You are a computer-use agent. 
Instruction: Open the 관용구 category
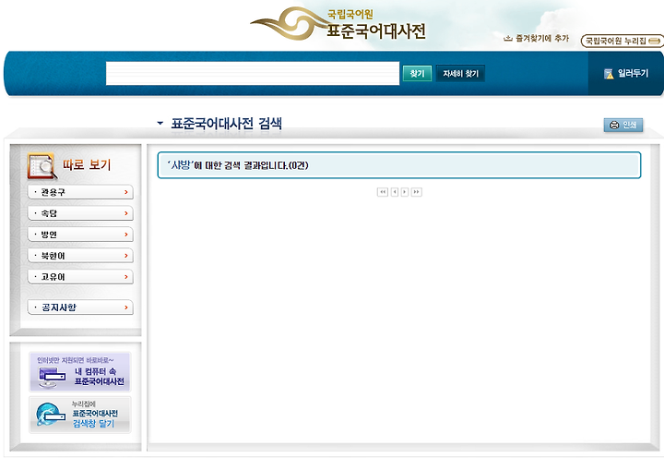click(x=80, y=192)
